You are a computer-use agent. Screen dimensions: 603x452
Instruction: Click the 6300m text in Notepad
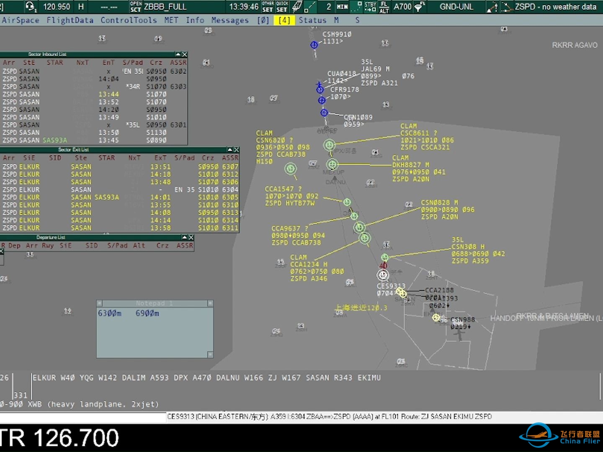point(110,313)
